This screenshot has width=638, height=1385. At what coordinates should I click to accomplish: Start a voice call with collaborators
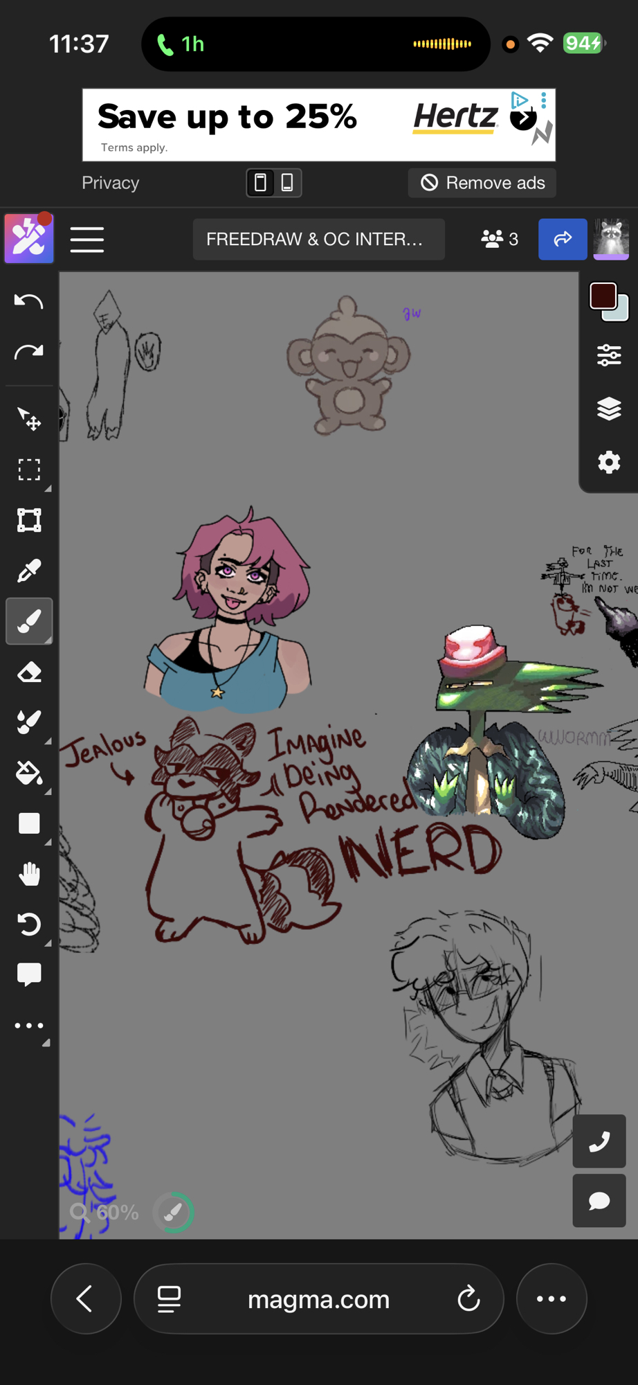[x=599, y=1141]
